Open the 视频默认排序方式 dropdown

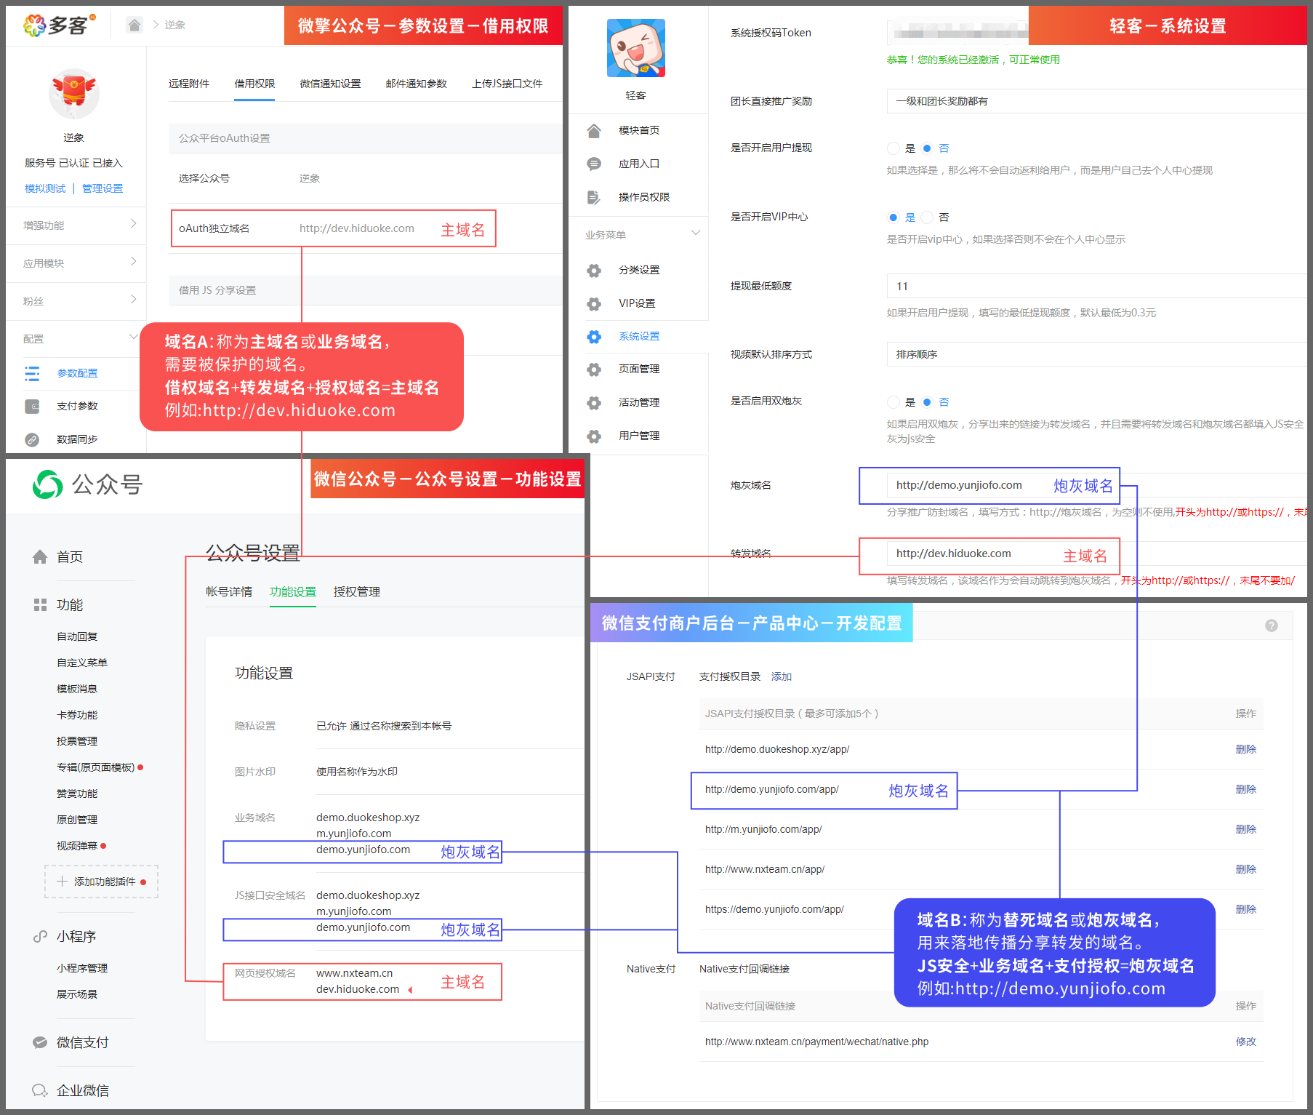[x=1096, y=354]
